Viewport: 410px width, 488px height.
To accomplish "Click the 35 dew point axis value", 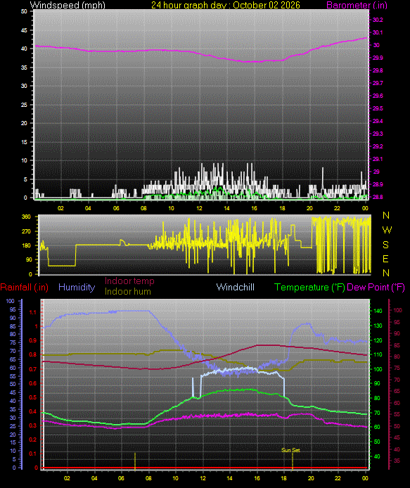I will pos(397,461).
